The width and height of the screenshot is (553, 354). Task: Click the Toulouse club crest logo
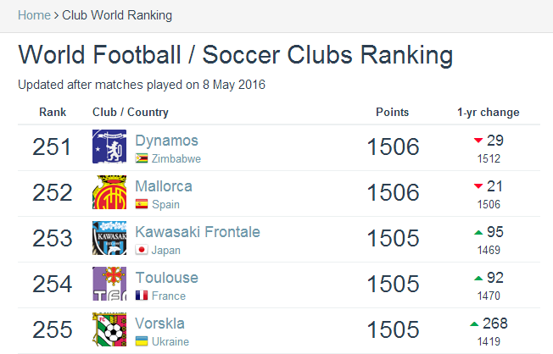click(x=109, y=284)
